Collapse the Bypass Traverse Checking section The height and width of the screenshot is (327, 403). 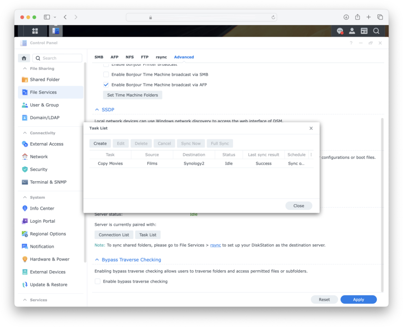(x=97, y=260)
